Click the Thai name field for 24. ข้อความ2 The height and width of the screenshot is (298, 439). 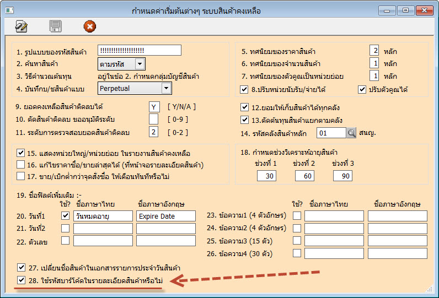pos(334,229)
